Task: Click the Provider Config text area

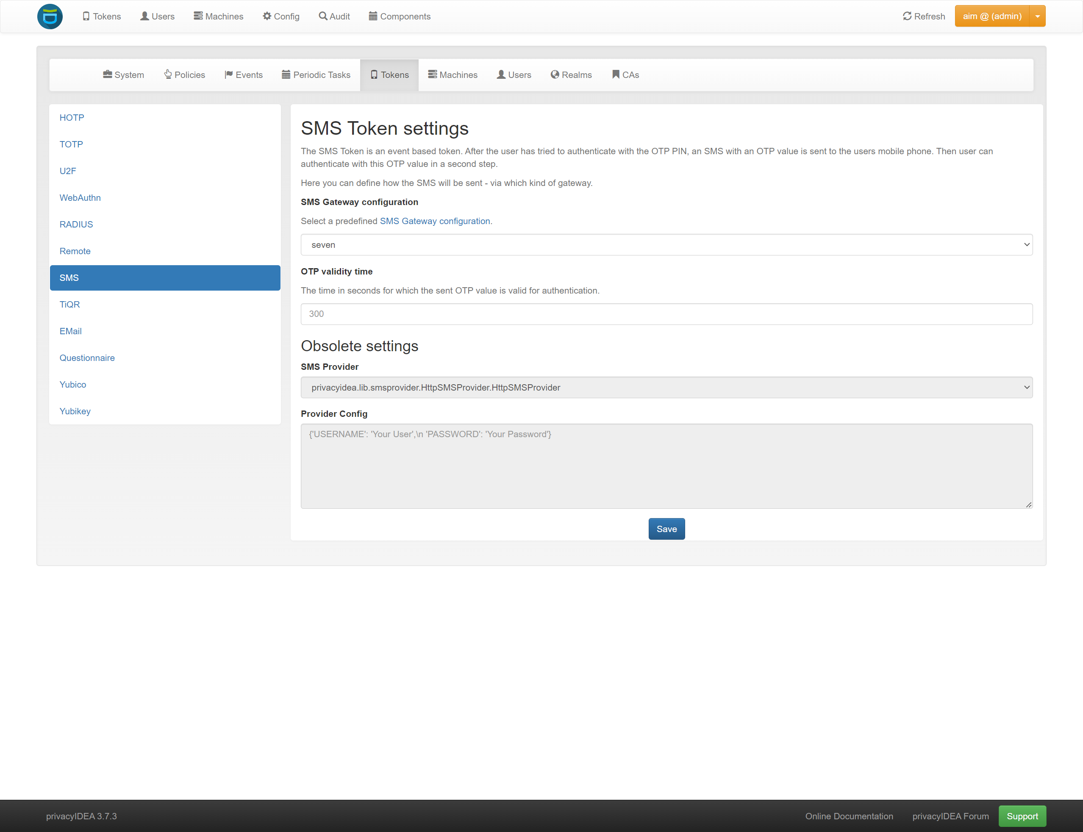Action: point(666,466)
